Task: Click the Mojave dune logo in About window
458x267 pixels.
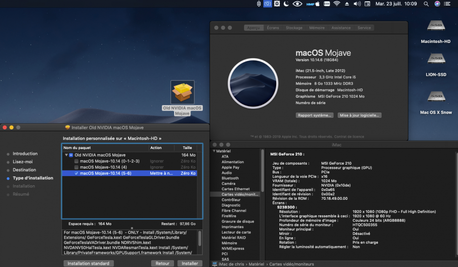Action: [x=253, y=83]
